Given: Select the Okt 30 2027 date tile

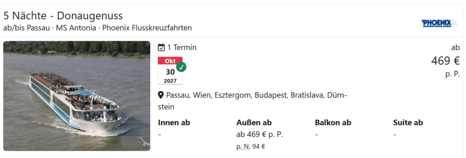Looking at the screenshot, I should point(170,71).
